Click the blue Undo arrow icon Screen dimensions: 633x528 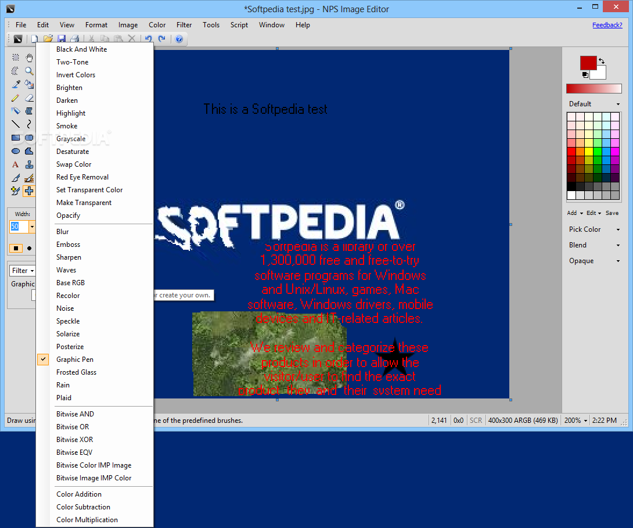[x=149, y=39]
